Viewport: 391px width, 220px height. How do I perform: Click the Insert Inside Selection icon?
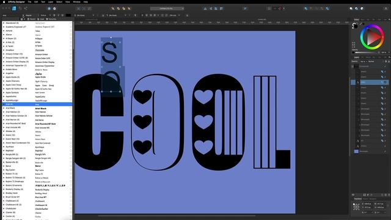click(362, 9)
